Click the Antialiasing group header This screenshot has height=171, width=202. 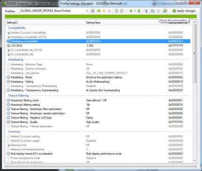click(x=16, y=60)
